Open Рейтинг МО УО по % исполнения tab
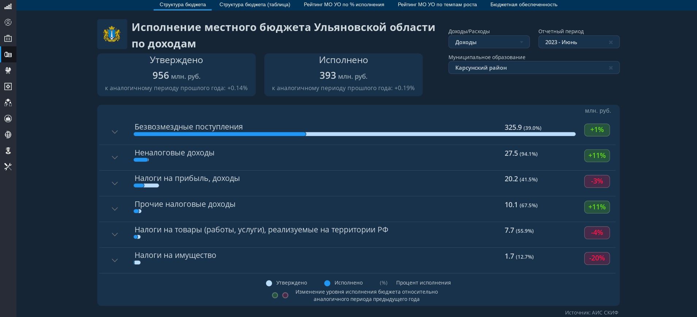697x317 pixels. coord(344,5)
